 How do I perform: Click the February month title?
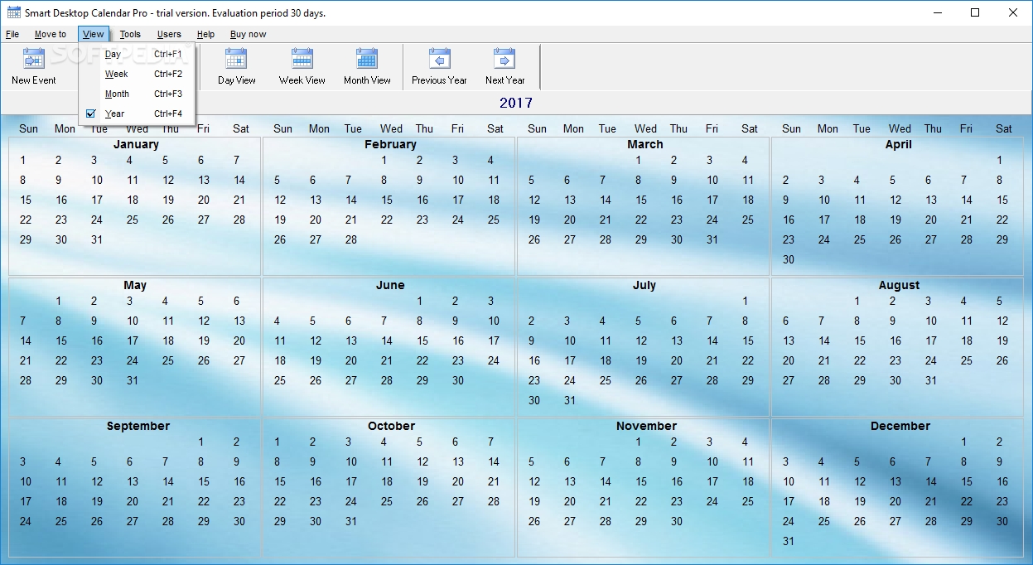pos(390,144)
